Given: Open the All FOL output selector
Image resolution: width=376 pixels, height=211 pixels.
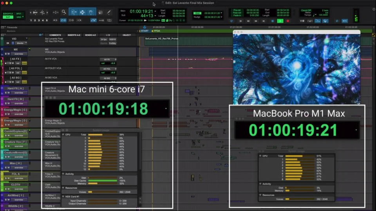Looking at the screenshot, I should point(108,69).
